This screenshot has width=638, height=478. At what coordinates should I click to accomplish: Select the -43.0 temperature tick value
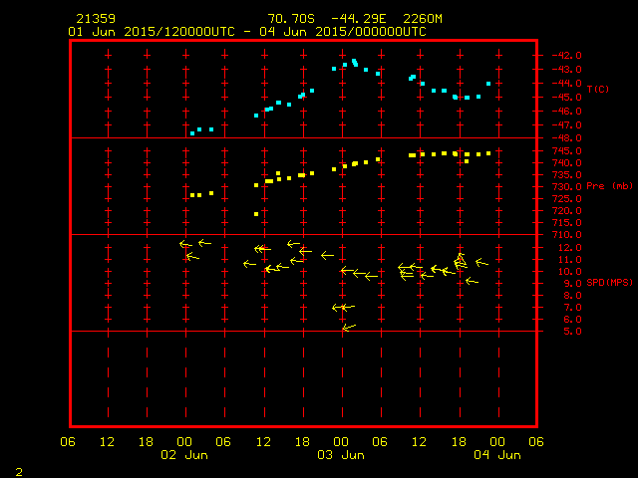click(567, 70)
